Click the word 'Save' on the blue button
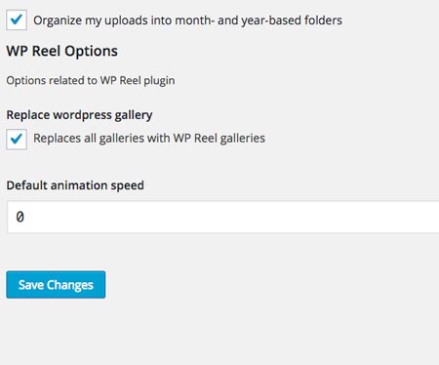Screen dimensions: 439x365 [31, 285]
